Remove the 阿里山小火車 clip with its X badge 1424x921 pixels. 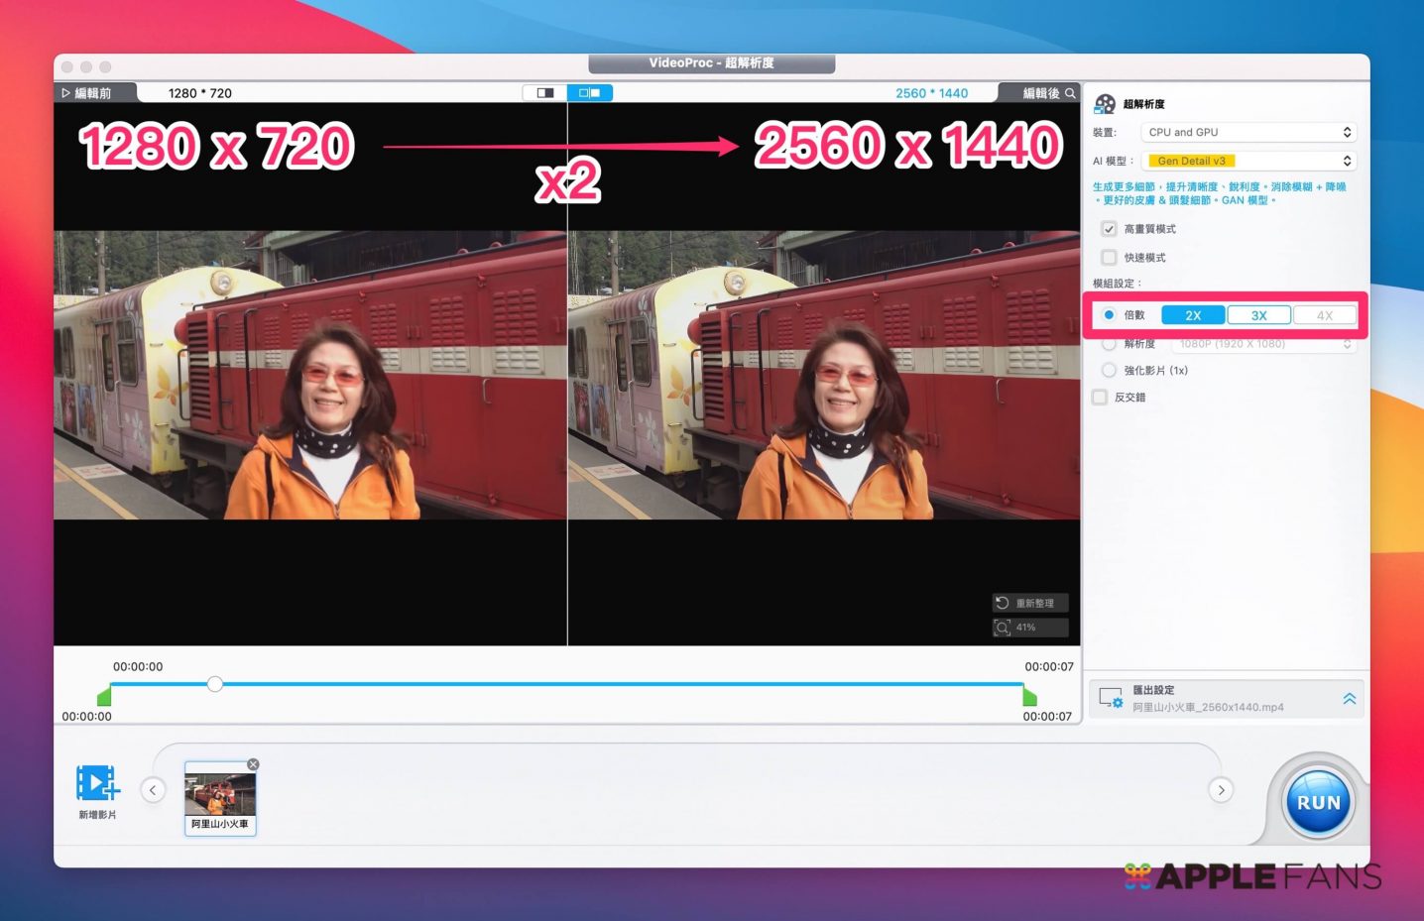point(253,764)
